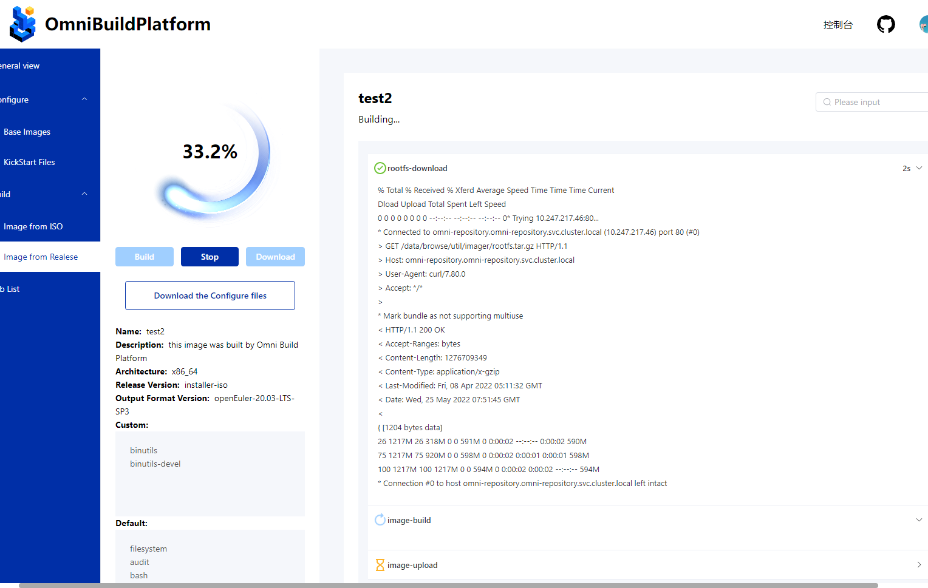Viewport: 928px width, 588px height.
Task: Collapse the image-build step chevron
Action: coord(919,520)
